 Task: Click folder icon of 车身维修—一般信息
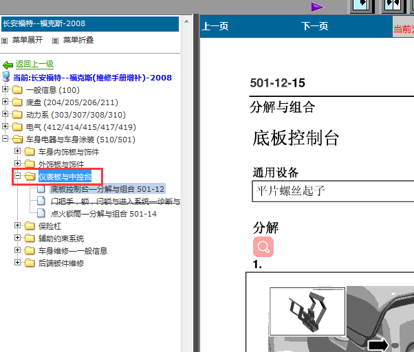30,251
